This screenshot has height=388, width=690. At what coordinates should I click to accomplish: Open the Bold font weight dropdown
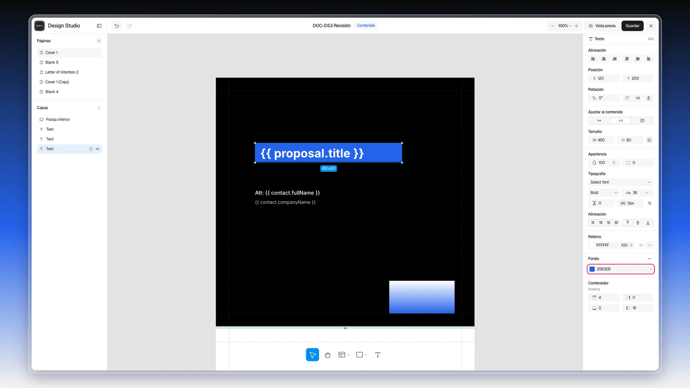click(604, 193)
